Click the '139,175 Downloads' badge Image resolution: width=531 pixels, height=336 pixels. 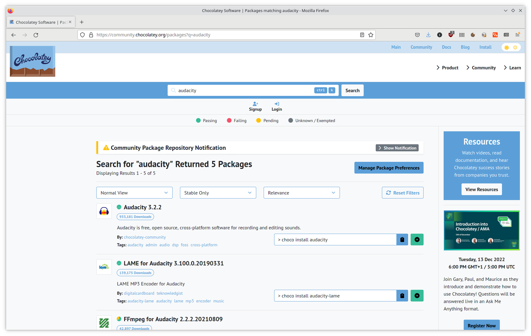[135, 273]
